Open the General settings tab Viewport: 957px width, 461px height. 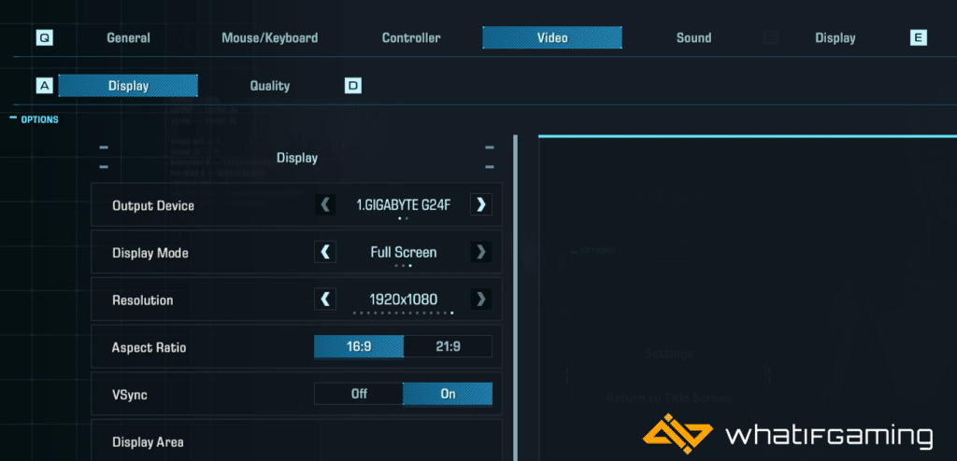coord(128,38)
